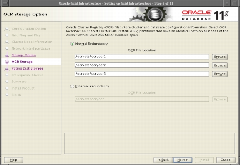This screenshot has width=241, height=165.
Task: Click the Oracle Cluster Registry description paragraph
Action: pyautogui.click(x=147, y=31)
